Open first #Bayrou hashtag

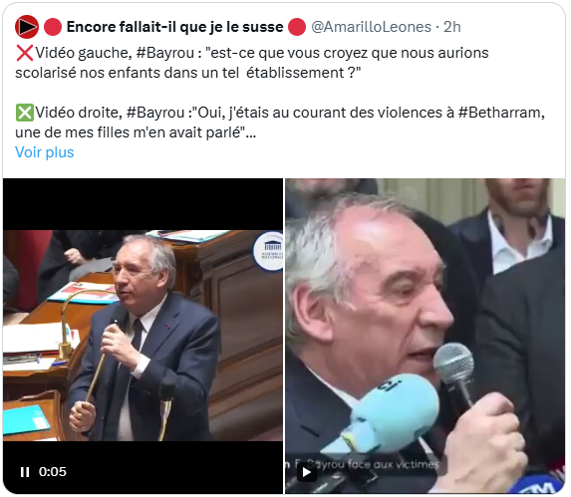click(x=165, y=53)
